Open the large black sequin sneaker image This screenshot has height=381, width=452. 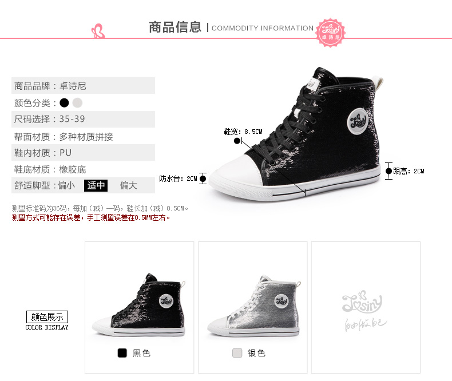296,134
